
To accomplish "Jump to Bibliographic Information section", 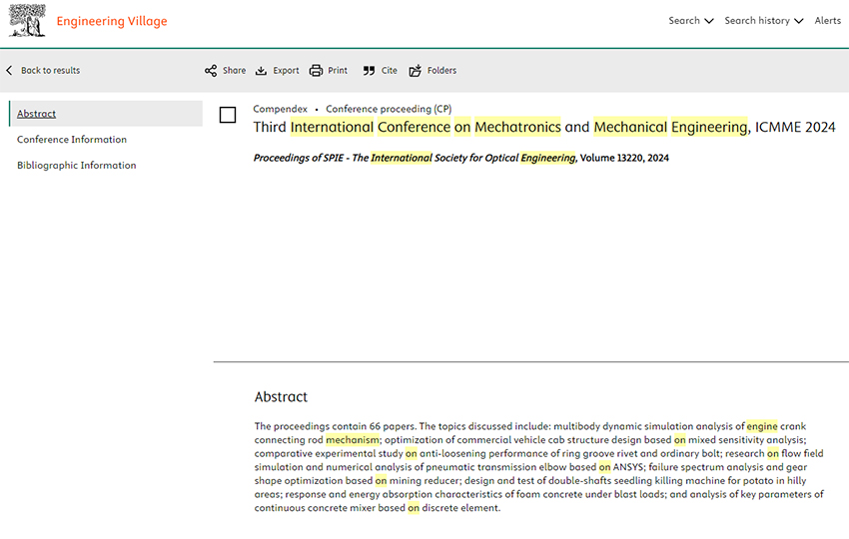I will tap(76, 165).
